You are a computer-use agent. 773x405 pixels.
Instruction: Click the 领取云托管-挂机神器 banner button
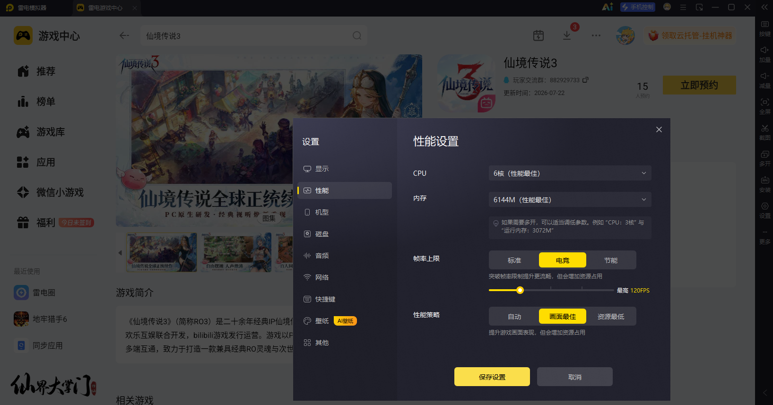[690, 35]
